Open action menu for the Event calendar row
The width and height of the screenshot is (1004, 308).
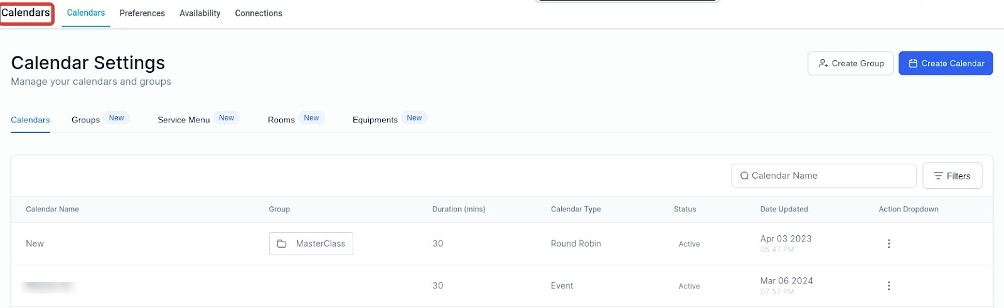click(x=889, y=285)
